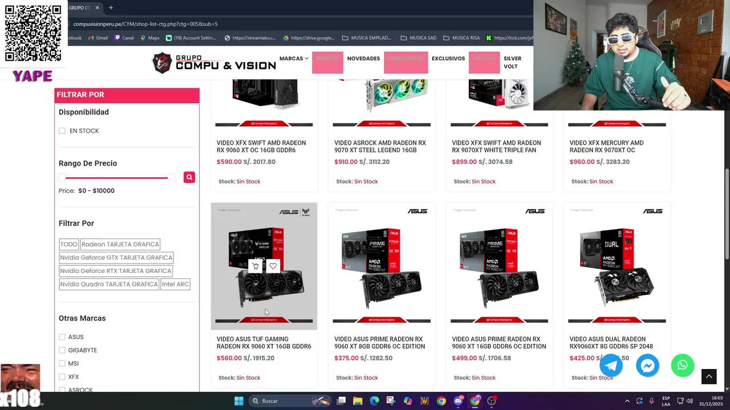Close the GRUPO CO browser tab

tap(97, 7)
